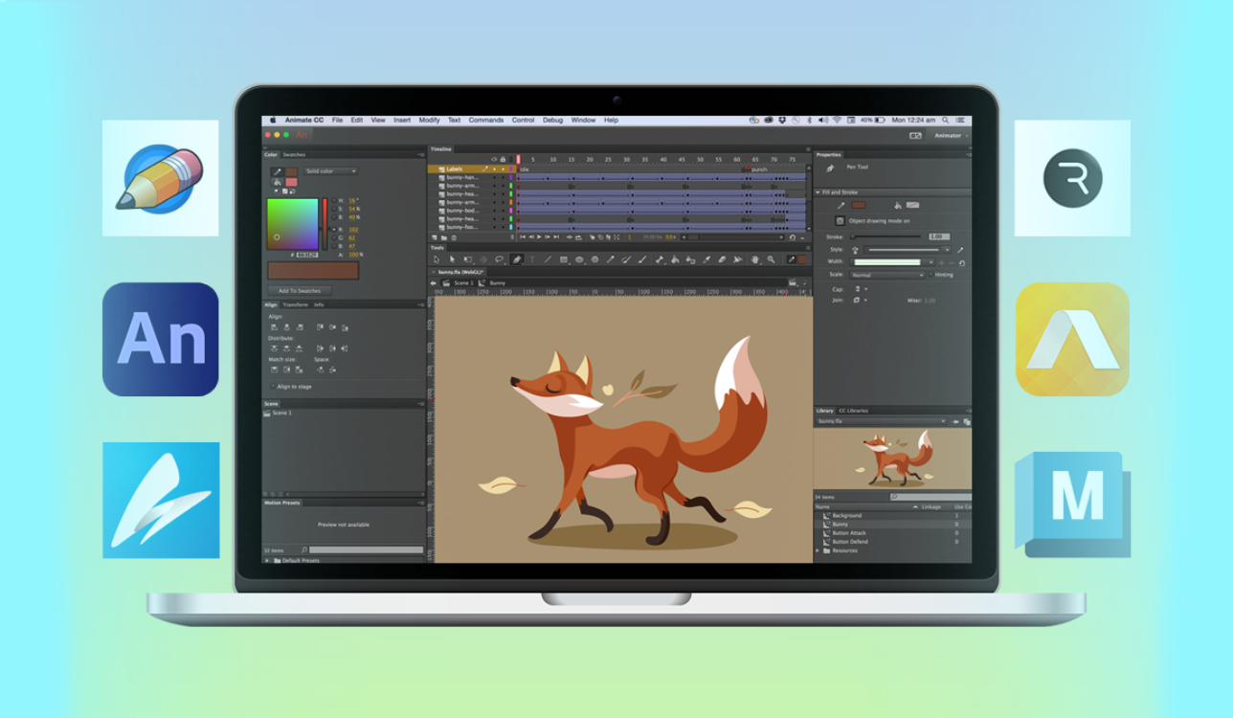
Task: Select the Pen tool in Tools panel
Action: pos(517,259)
